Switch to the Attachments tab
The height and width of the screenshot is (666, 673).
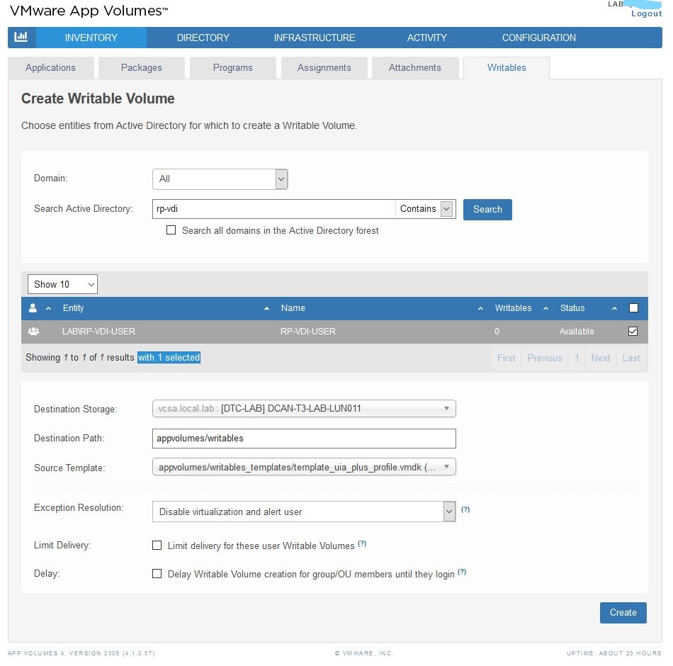[415, 67]
